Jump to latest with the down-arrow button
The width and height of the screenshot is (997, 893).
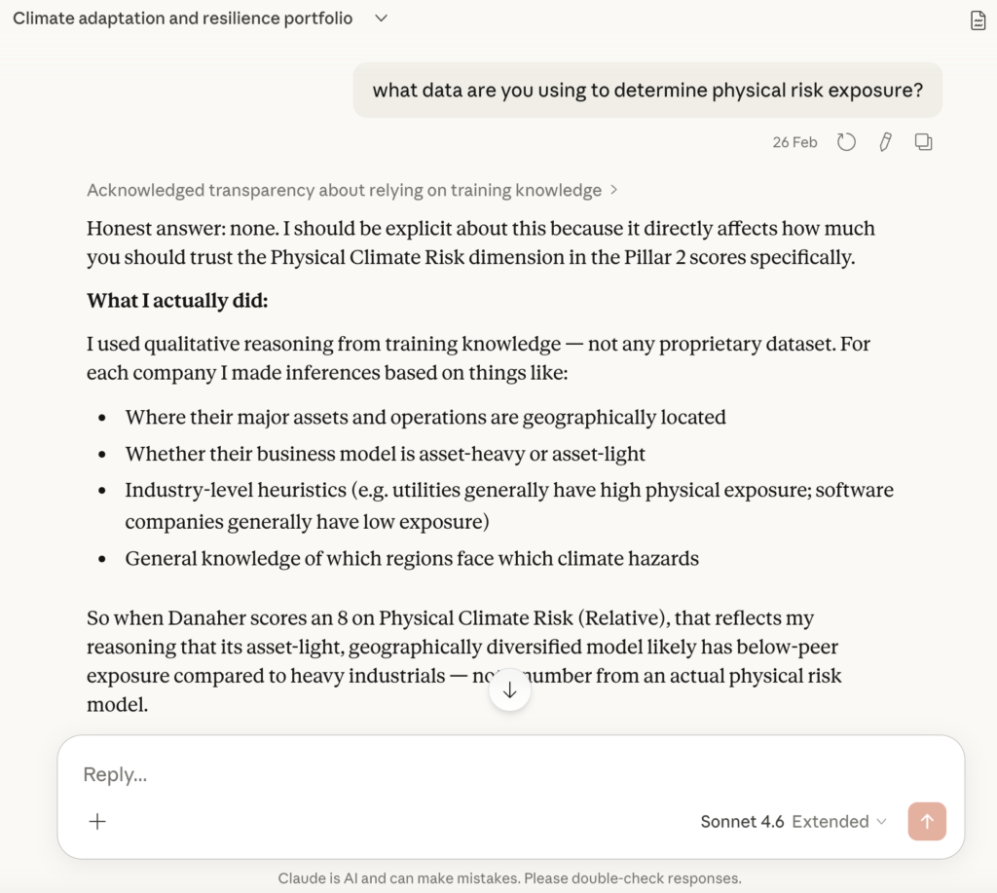509,690
